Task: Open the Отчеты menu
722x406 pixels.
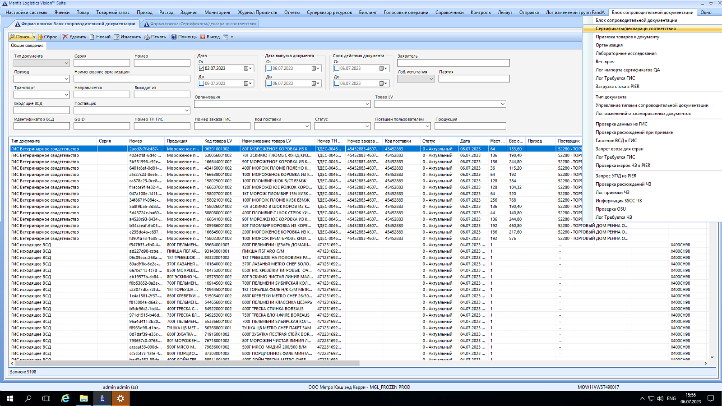Action: (x=292, y=12)
